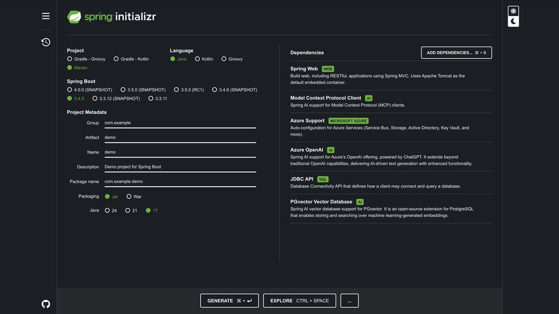Select the Azure Support dependency

(x=391, y=127)
